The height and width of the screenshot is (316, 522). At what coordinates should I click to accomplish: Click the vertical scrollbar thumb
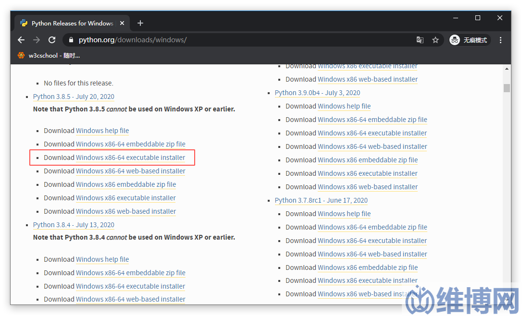pos(507,88)
